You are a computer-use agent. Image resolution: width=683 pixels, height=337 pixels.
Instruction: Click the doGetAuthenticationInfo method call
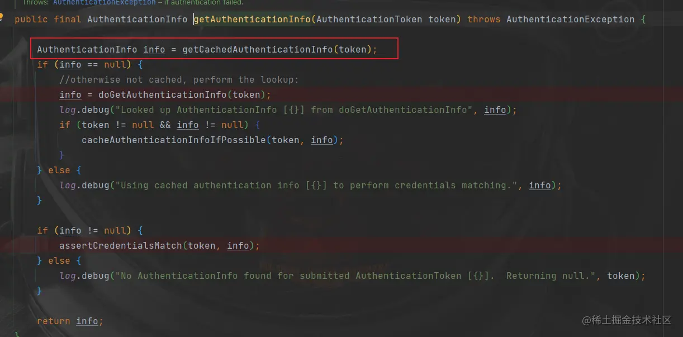point(163,94)
